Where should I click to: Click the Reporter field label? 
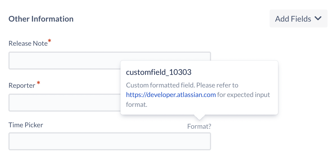click(x=22, y=86)
